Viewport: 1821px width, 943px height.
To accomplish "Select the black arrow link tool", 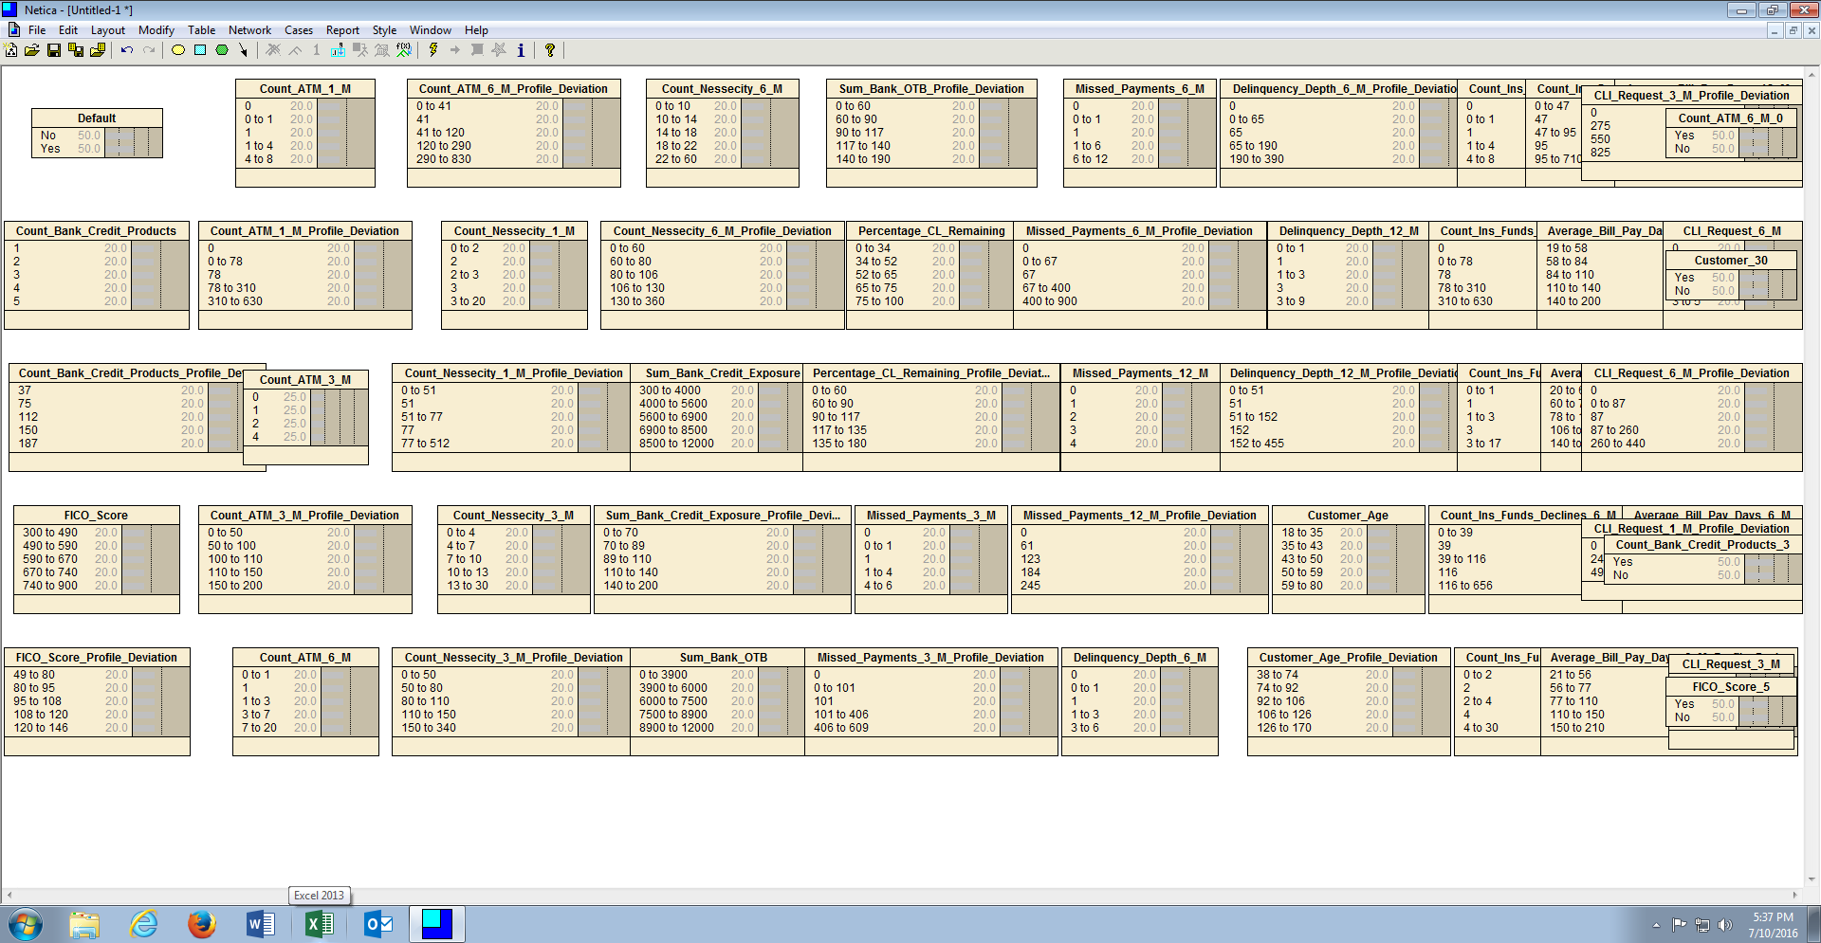I will pos(244,50).
